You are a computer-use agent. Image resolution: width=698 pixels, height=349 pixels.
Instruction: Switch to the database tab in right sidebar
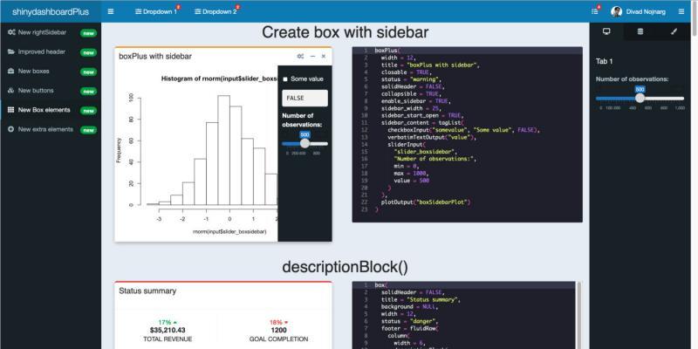(640, 31)
